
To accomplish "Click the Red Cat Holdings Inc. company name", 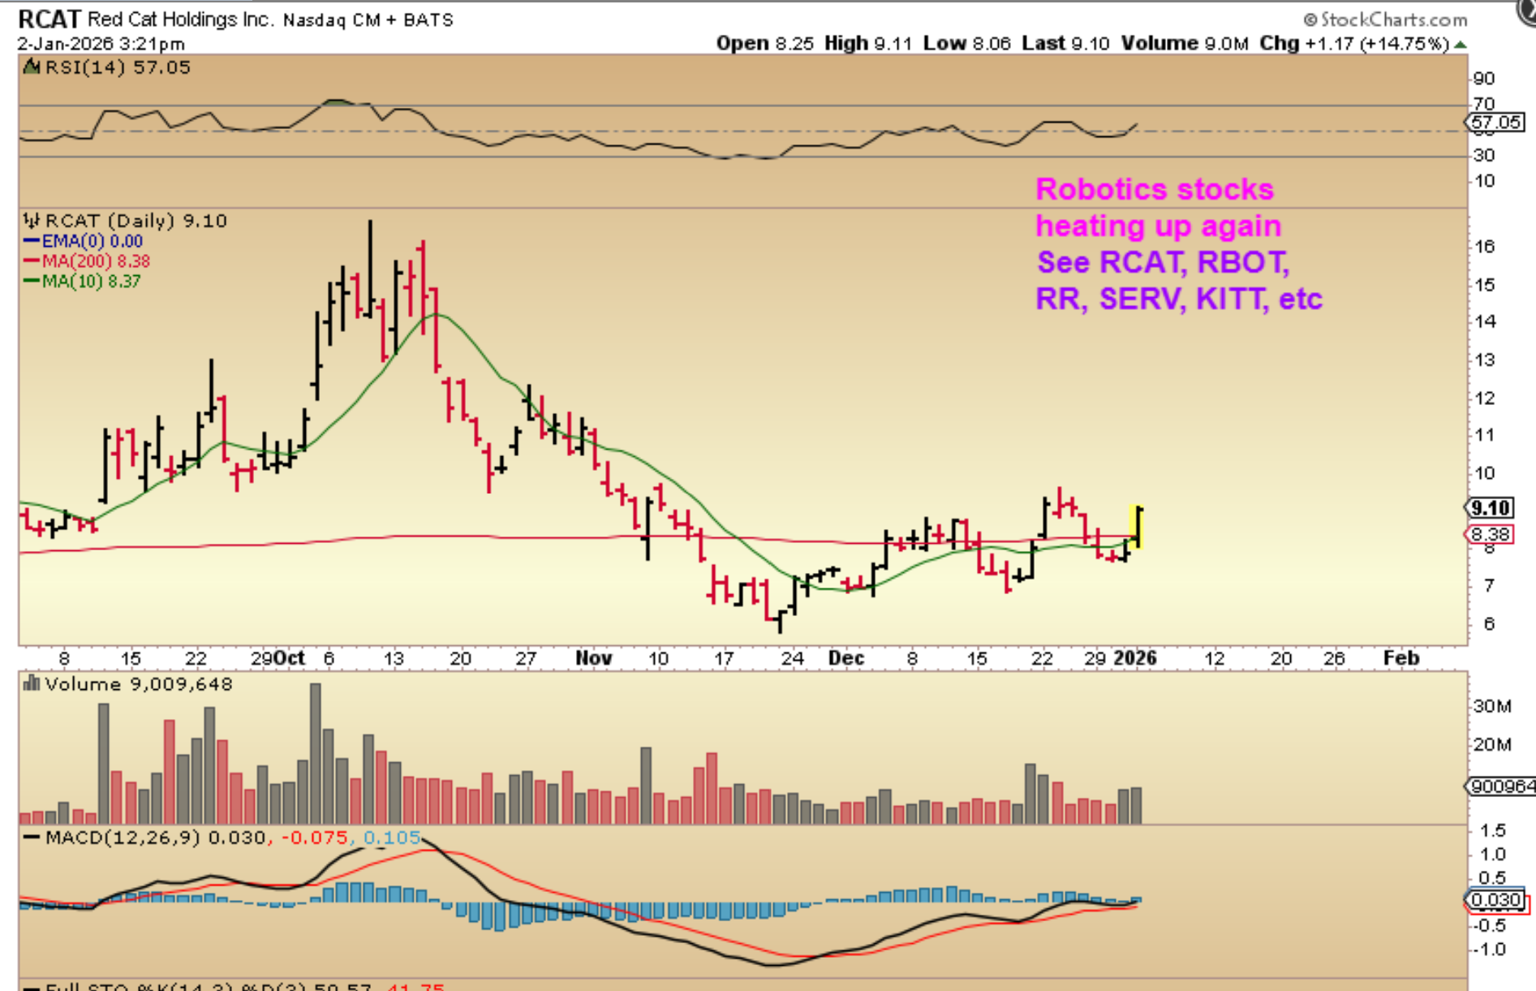I will [x=180, y=19].
